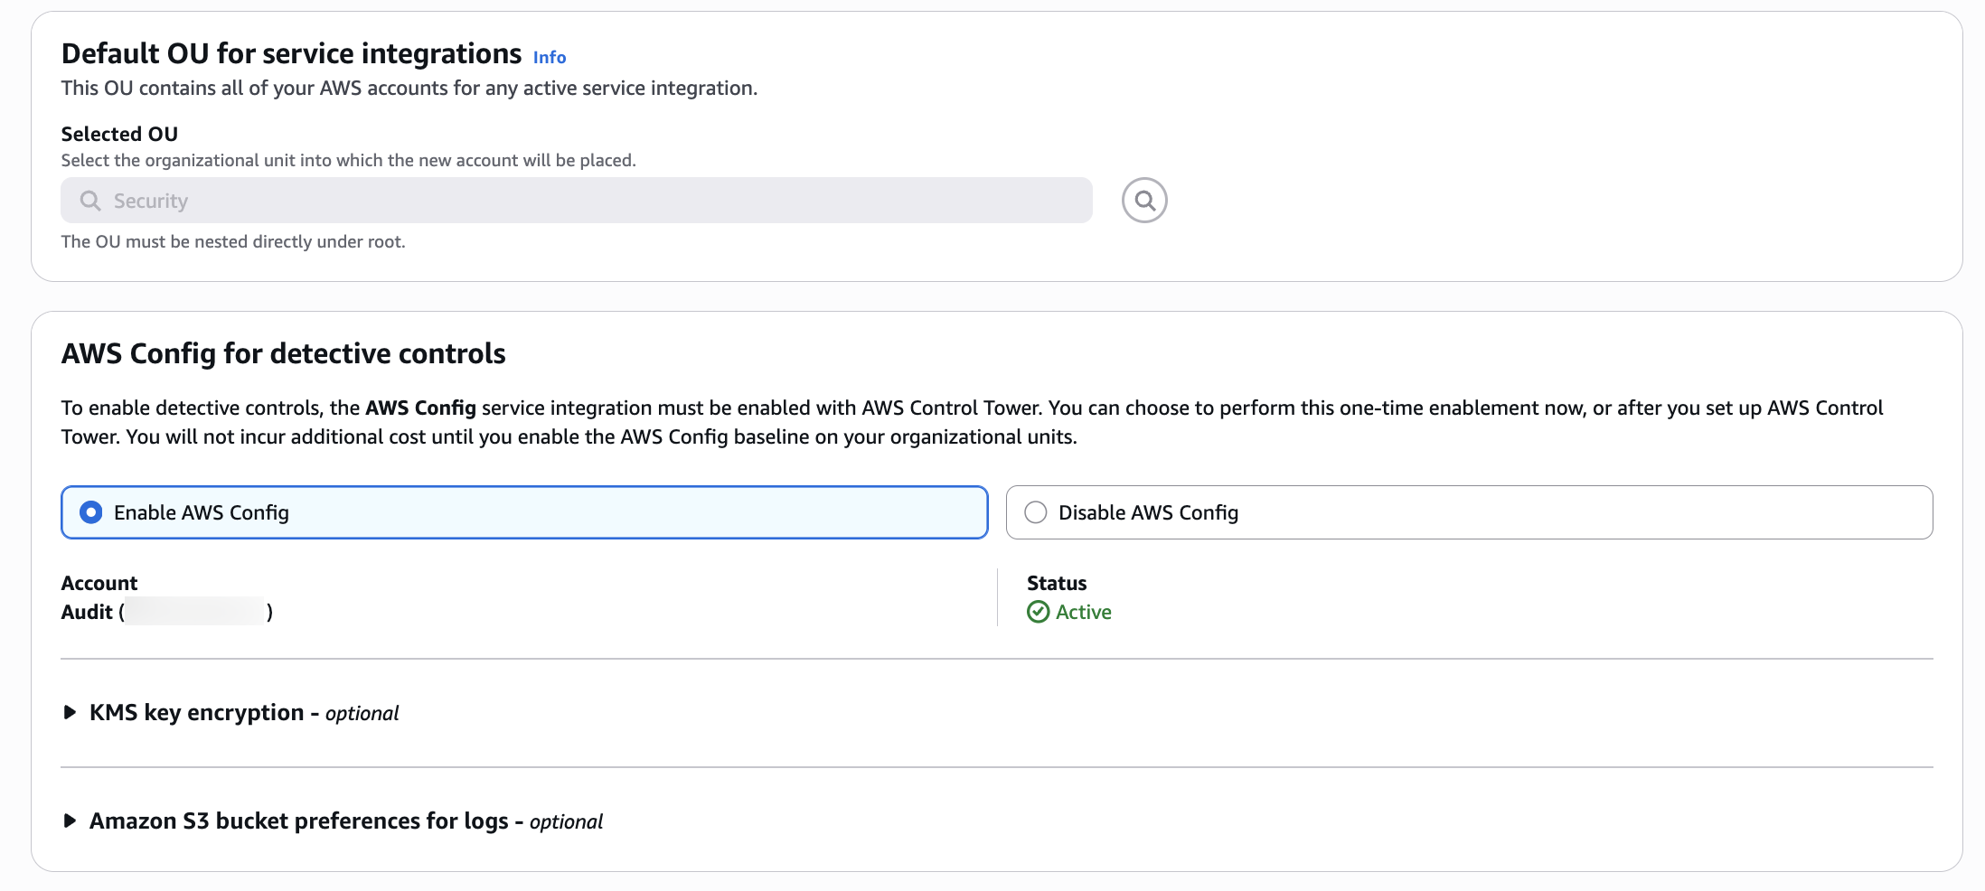Click the green Active status checkmark icon
The width and height of the screenshot is (1985, 891).
(1038, 612)
